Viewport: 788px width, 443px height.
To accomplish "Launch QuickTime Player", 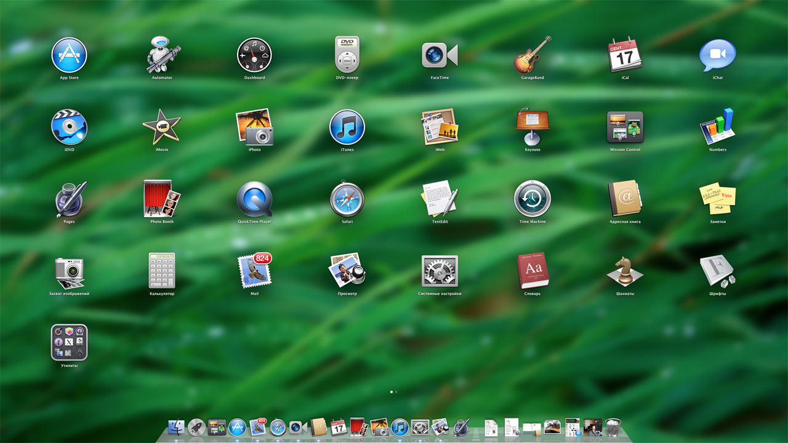I will coord(254,199).
